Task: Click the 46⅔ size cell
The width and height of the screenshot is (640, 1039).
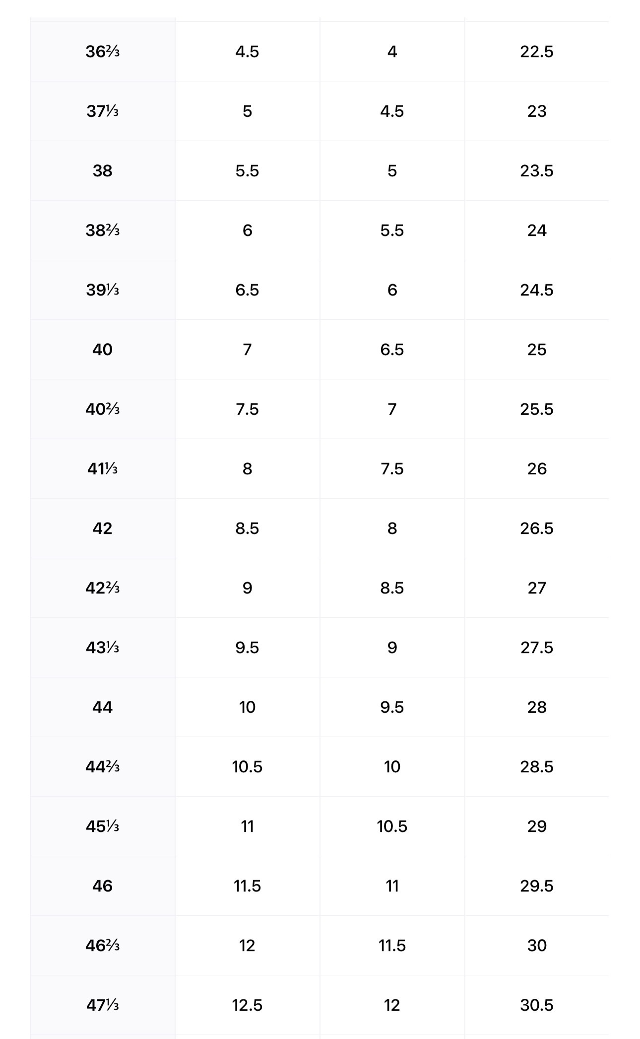Action: tap(102, 946)
